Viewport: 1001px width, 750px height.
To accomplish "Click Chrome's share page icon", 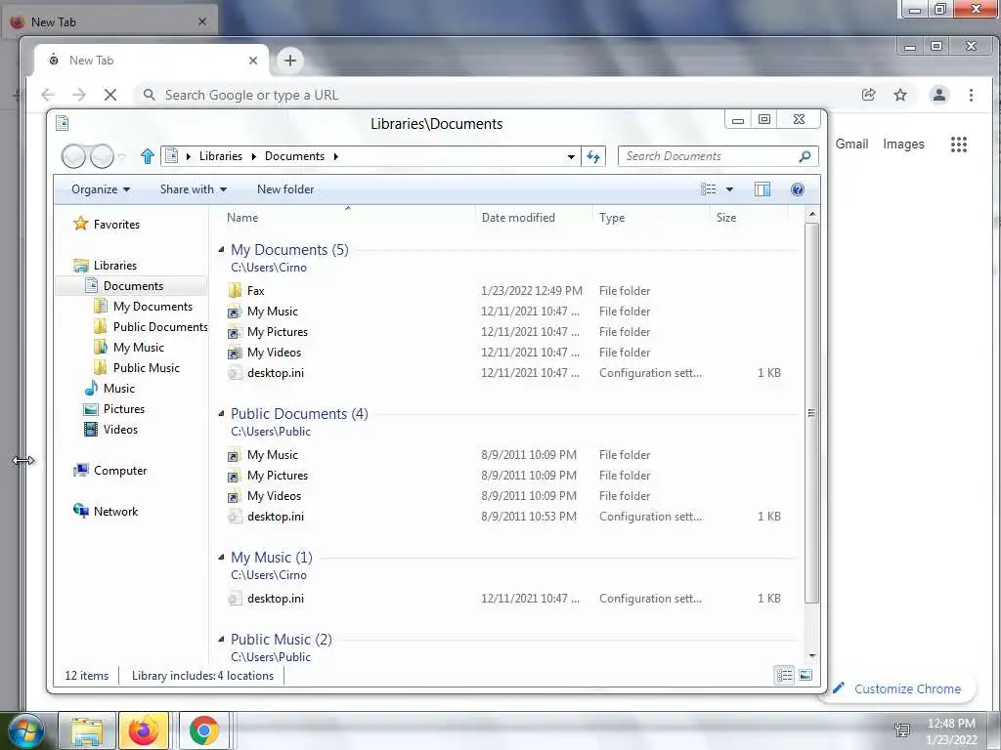I will 868,95.
